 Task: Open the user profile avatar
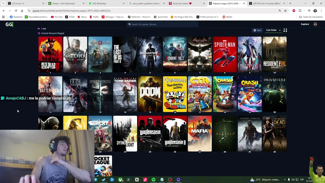point(315,24)
